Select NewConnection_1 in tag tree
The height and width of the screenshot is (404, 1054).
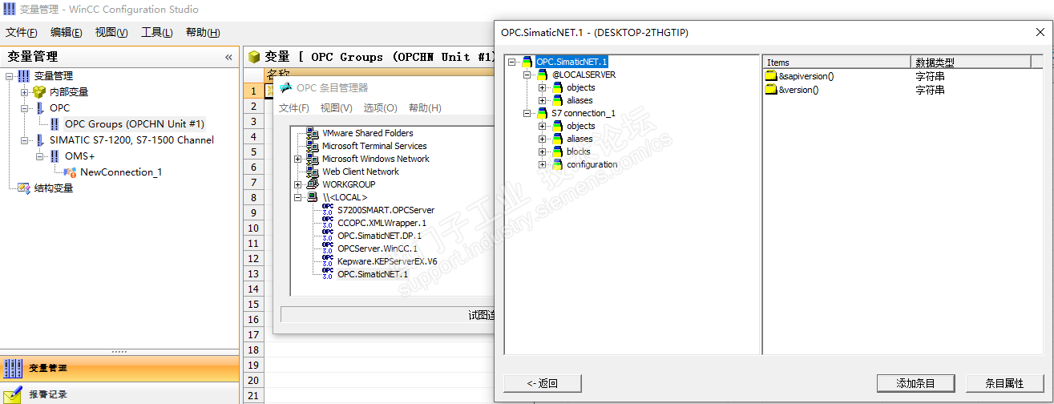[121, 172]
